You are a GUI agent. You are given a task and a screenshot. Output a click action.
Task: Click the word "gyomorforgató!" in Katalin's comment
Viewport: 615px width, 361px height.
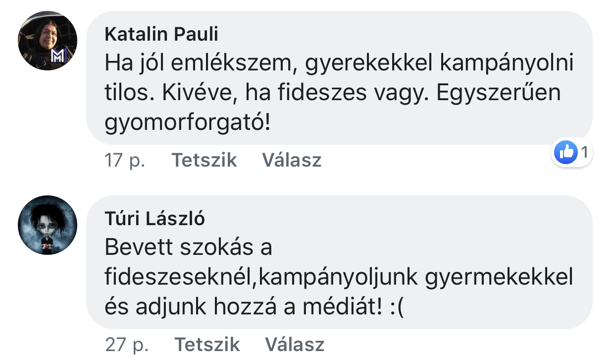188,122
